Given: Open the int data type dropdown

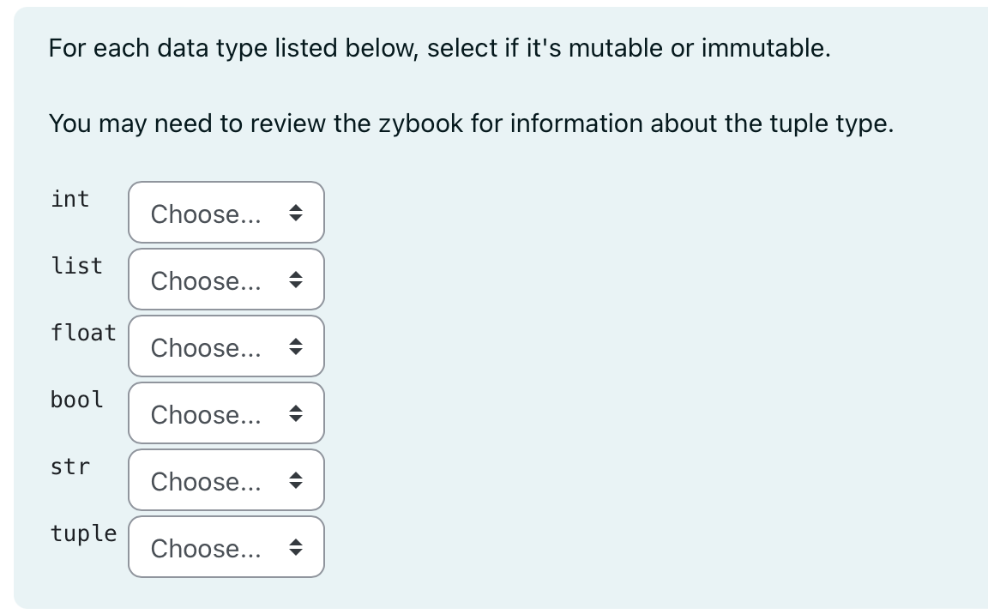Looking at the screenshot, I should click(226, 213).
